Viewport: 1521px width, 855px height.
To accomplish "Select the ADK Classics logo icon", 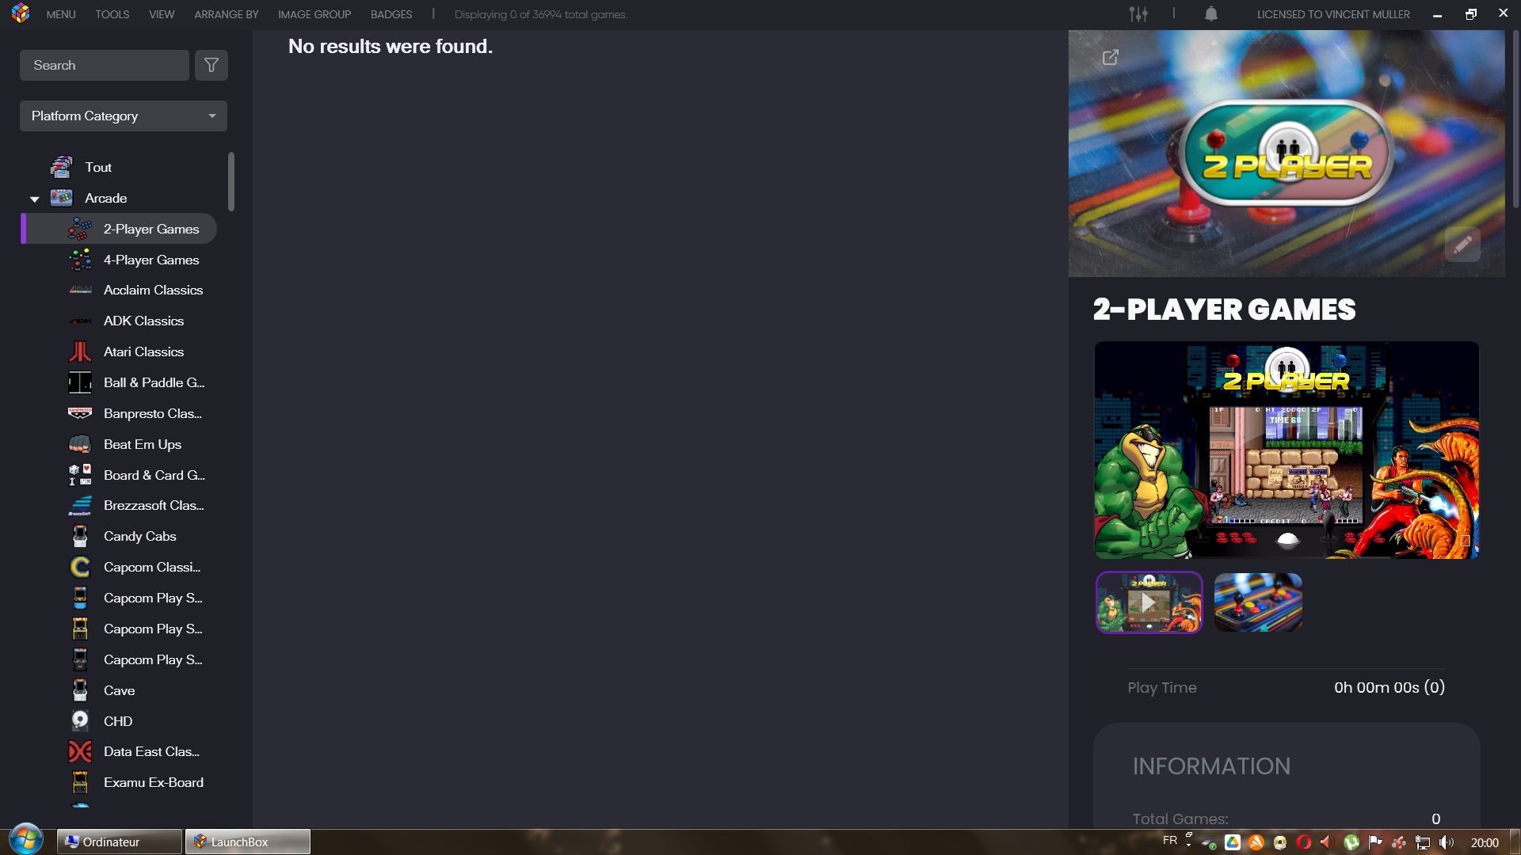I will point(80,321).
